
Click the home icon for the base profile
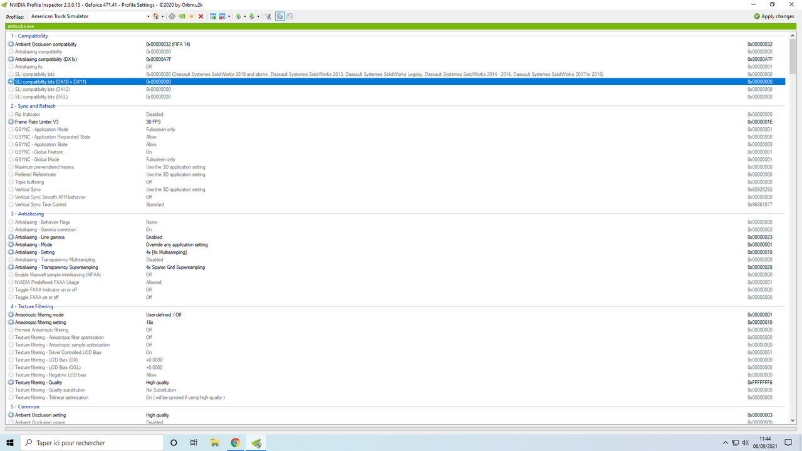pyautogui.click(x=155, y=16)
